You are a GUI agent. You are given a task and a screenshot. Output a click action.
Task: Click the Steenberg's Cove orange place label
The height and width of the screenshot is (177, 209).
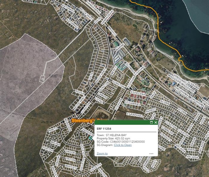83,121
